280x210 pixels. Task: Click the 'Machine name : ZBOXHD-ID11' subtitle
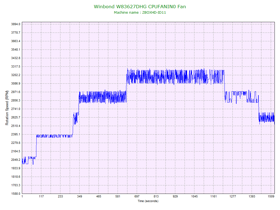[x=140, y=13]
